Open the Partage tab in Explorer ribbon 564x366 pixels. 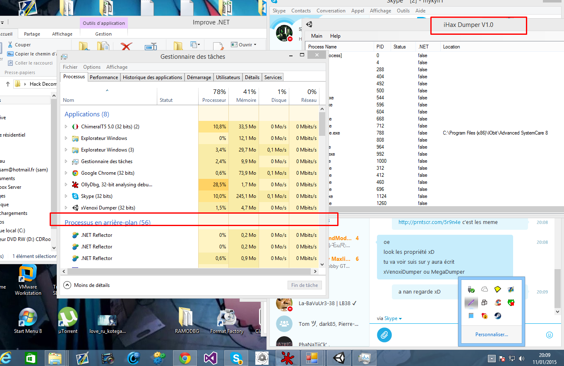click(32, 34)
